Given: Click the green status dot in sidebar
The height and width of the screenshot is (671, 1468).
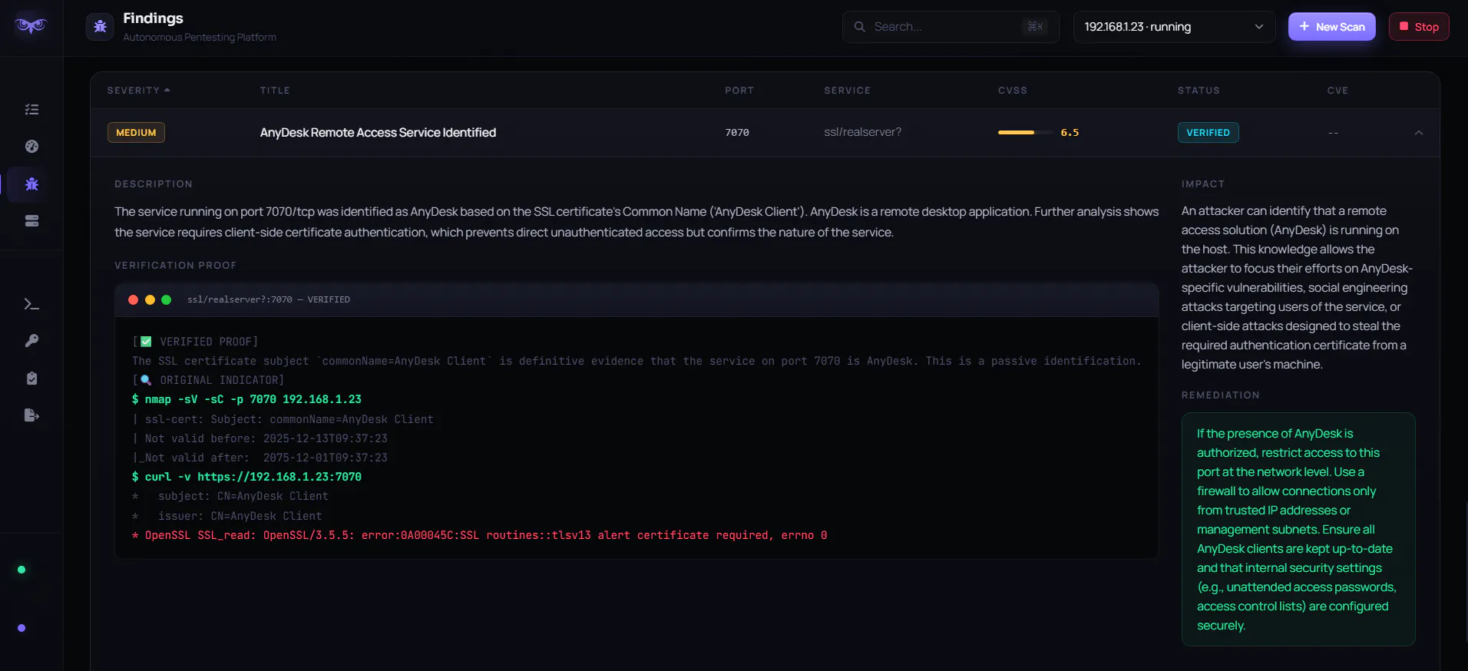Looking at the screenshot, I should point(21,570).
